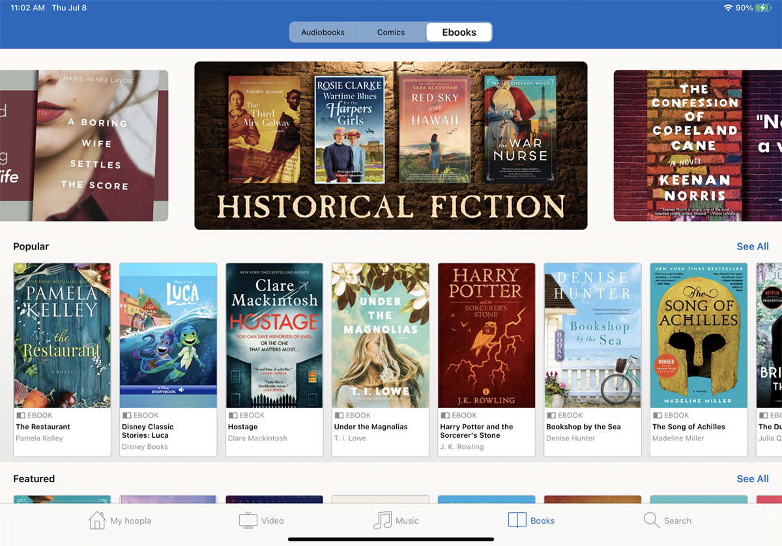
Task: Tap the clock showing 11:02 AM
Action: click(27, 8)
